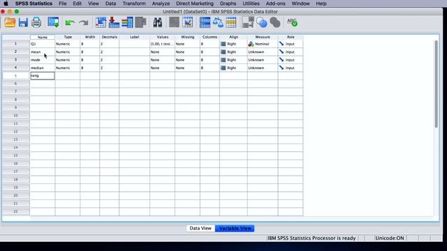
Task: Click the Decimals column header
Action: click(109, 37)
